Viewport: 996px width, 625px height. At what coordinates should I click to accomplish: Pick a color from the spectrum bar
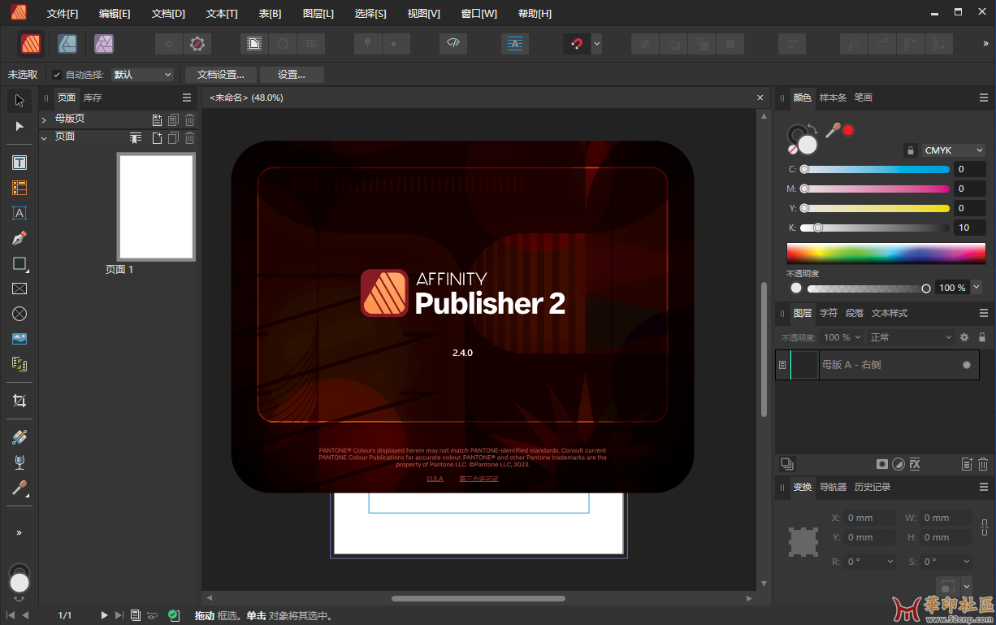[886, 253]
